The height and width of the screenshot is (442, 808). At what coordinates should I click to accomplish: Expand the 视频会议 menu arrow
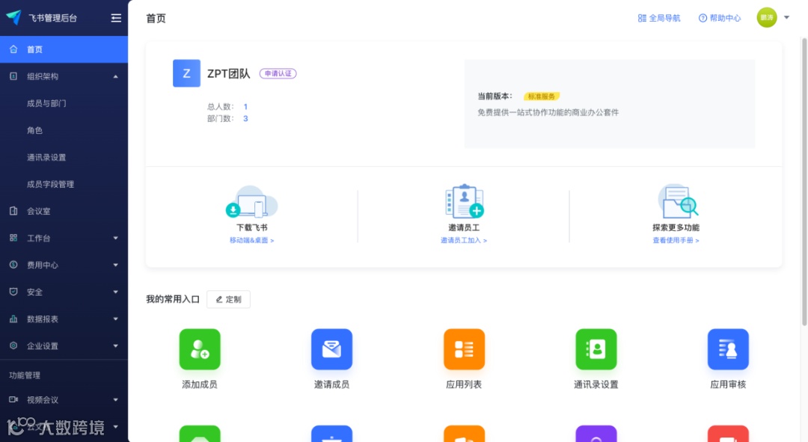(x=115, y=400)
